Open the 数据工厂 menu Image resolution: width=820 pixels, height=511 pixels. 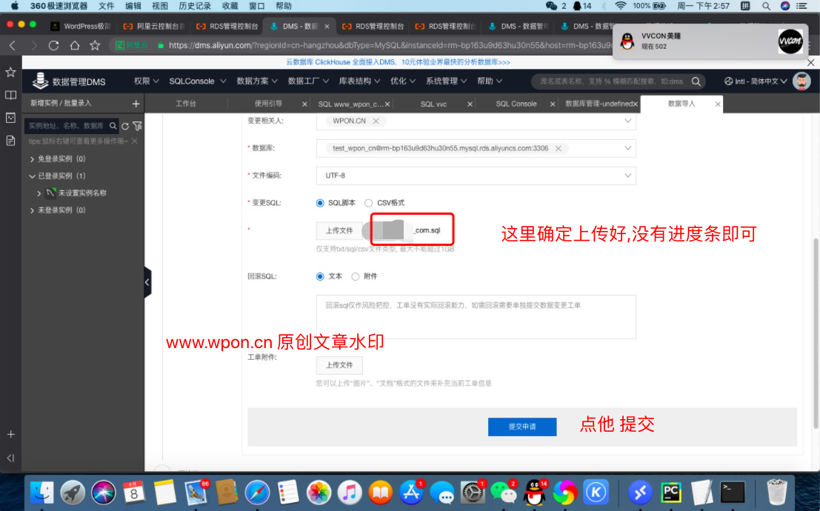click(x=308, y=81)
